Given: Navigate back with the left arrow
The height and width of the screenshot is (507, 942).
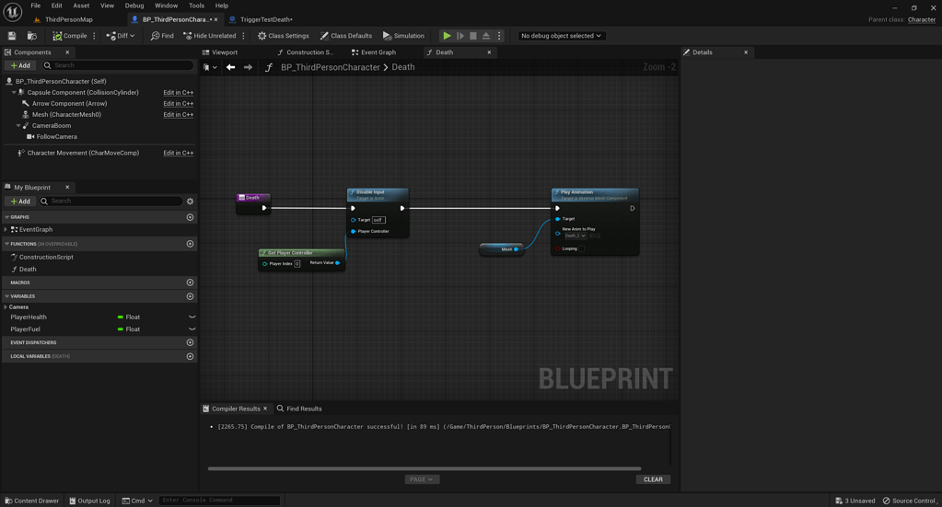Looking at the screenshot, I should tap(231, 67).
